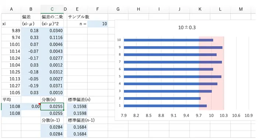Select chart bar for category 9
Image resolution: width=258 pixels, height=140 pixels.
173,47
